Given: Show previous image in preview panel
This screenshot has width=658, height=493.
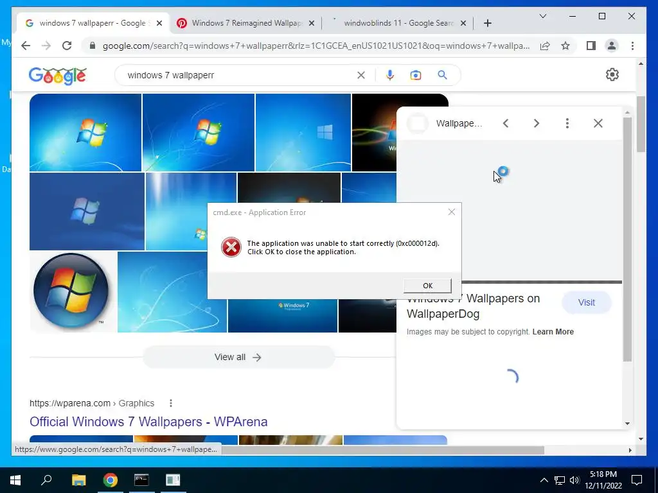Looking at the screenshot, I should [506, 123].
